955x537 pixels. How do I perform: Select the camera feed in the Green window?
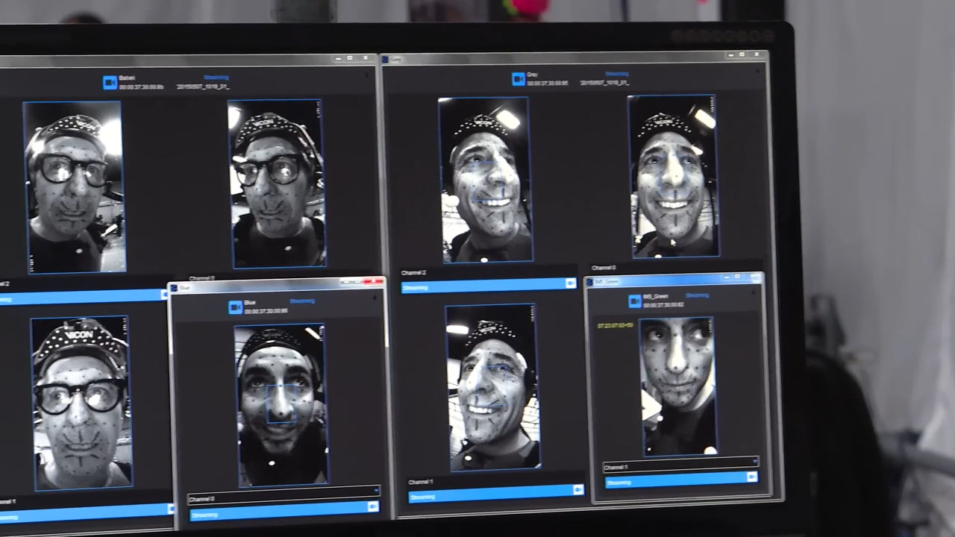point(678,386)
